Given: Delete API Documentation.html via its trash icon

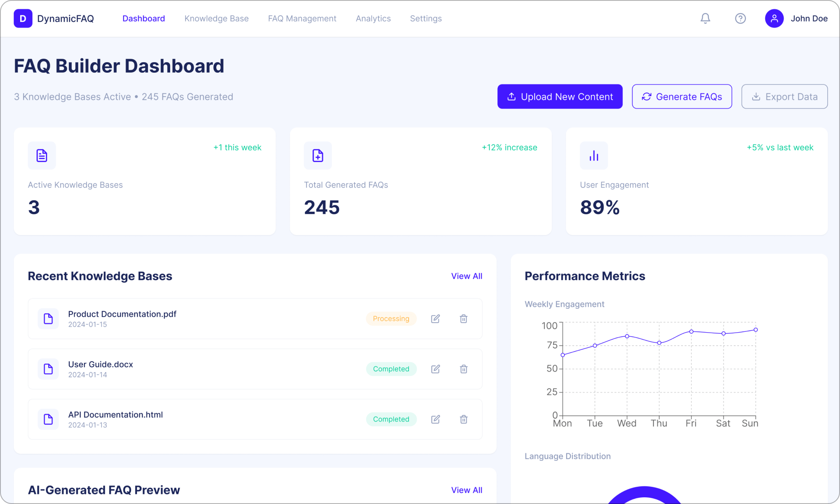Looking at the screenshot, I should click(x=464, y=419).
